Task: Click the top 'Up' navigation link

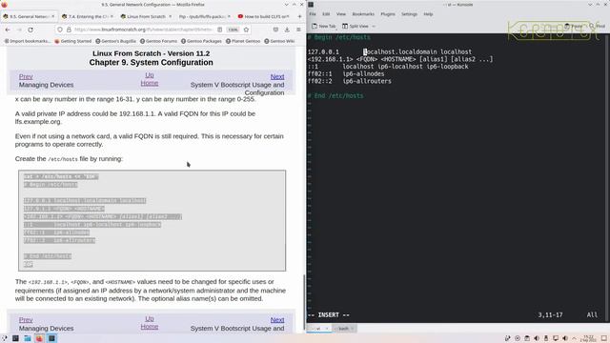Action: 150,75
